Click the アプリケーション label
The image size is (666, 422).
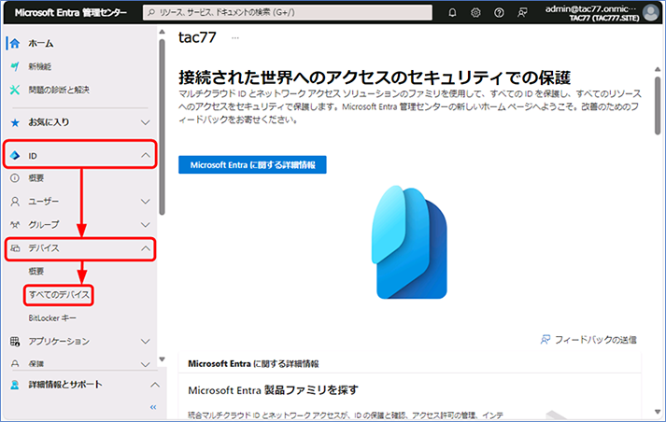[59, 342]
